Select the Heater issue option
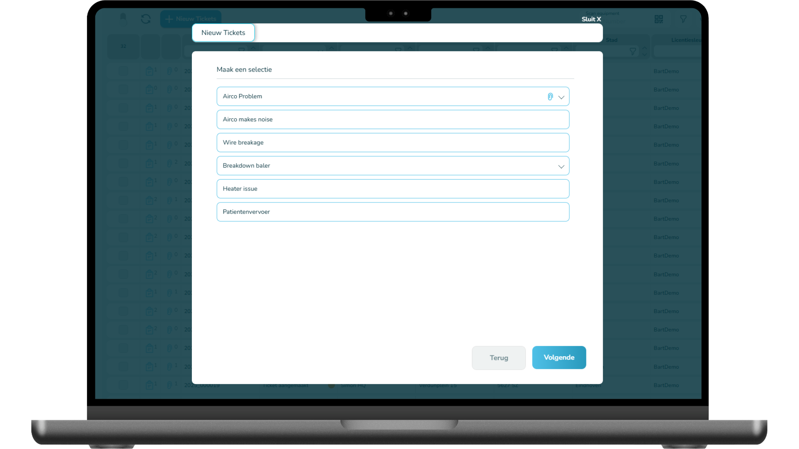Image resolution: width=799 pixels, height=449 pixels. click(x=392, y=189)
